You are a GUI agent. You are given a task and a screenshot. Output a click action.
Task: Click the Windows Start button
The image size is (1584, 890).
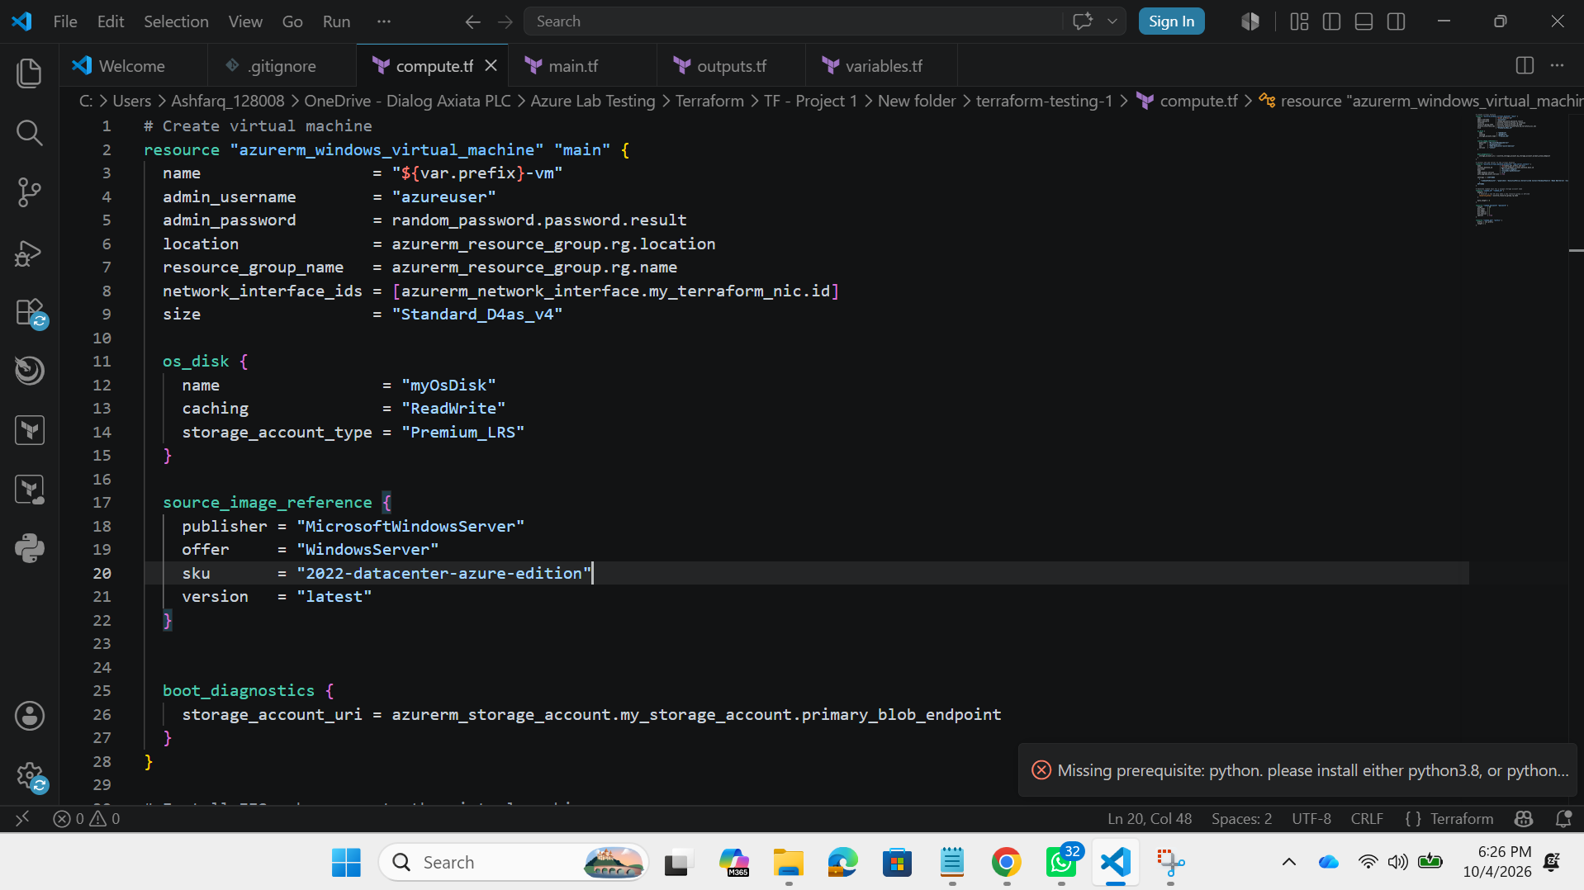tap(346, 862)
